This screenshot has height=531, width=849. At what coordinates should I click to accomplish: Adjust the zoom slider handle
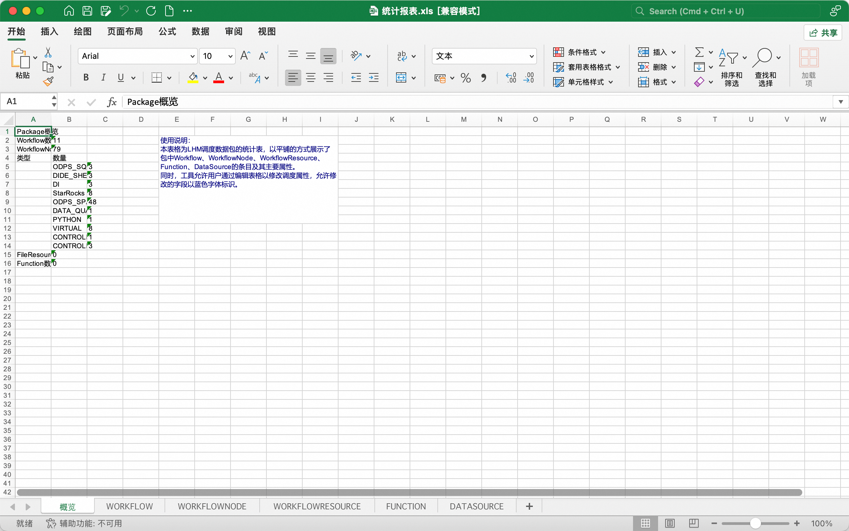755,523
